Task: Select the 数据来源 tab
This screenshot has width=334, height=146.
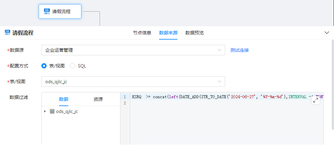Action: 168,33
